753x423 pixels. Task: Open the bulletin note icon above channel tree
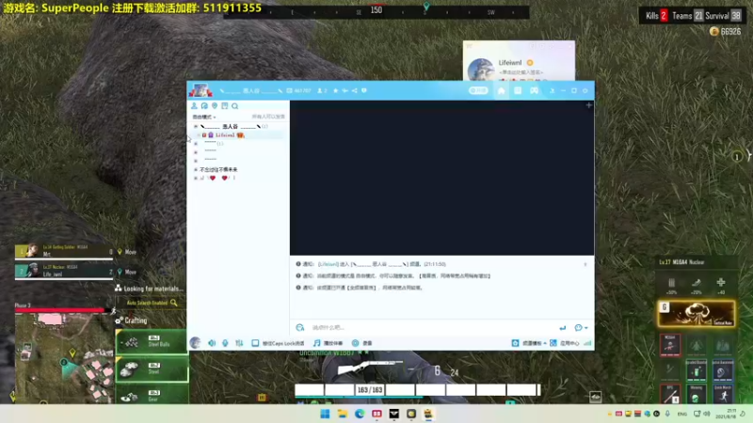tap(225, 106)
